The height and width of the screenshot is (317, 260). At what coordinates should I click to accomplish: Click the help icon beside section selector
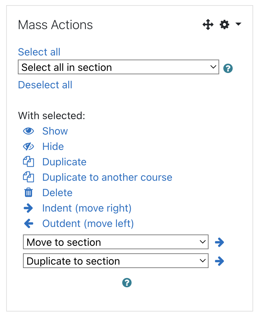(228, 68)
